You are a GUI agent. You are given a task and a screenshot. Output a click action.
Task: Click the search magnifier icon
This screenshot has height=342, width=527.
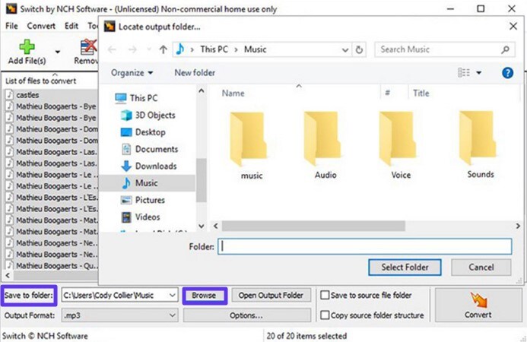(x=505, y=49)
